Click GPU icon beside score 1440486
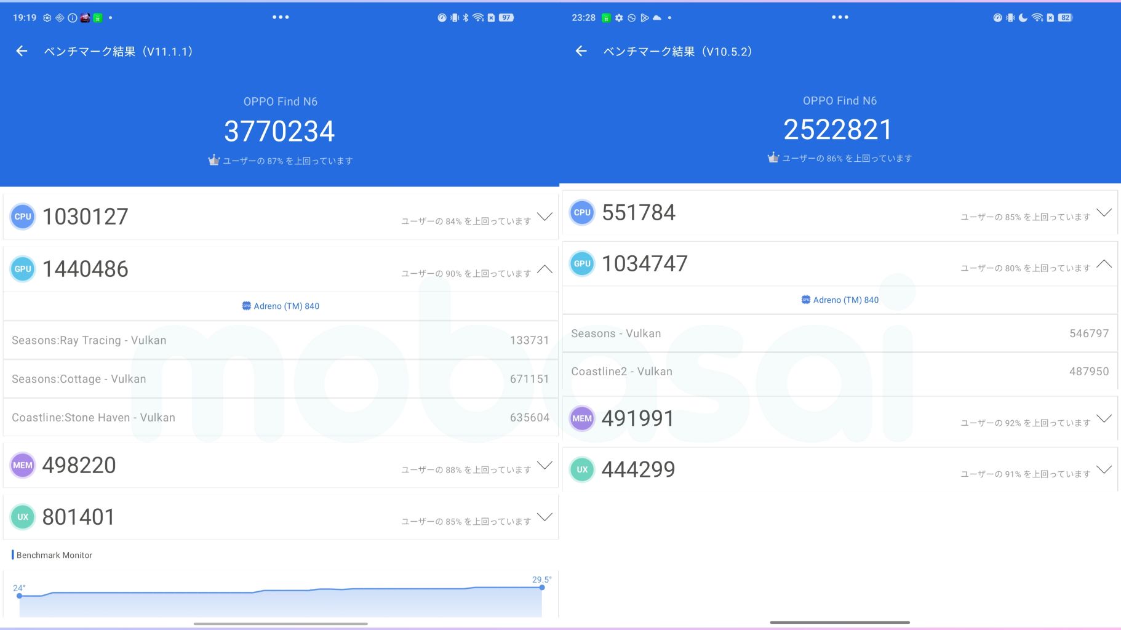Viewport: 1121px width, 630px height. 23,269
